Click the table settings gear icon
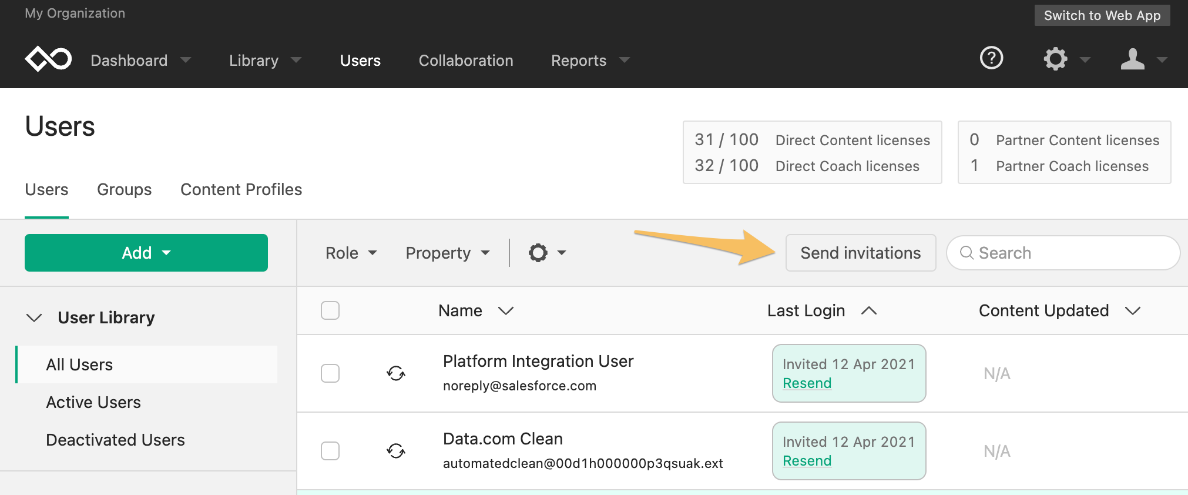1188x495 pixels. (538, 253)
